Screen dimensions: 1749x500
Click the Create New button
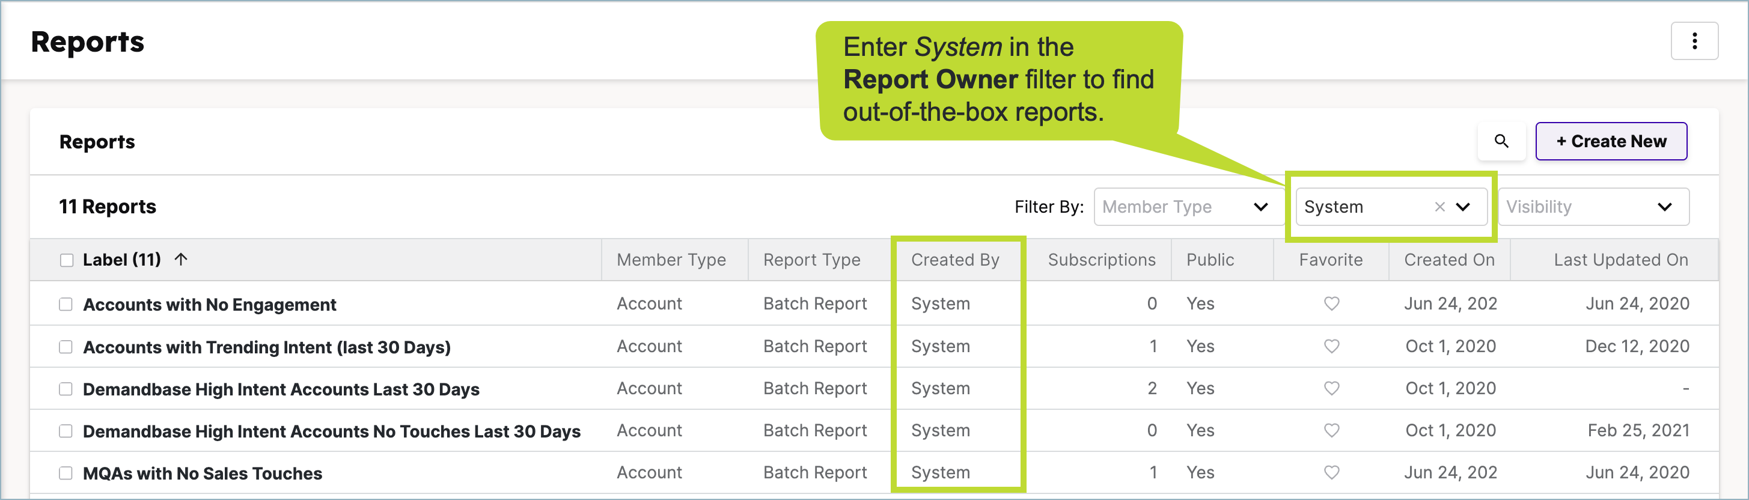tap(1611, 141)
